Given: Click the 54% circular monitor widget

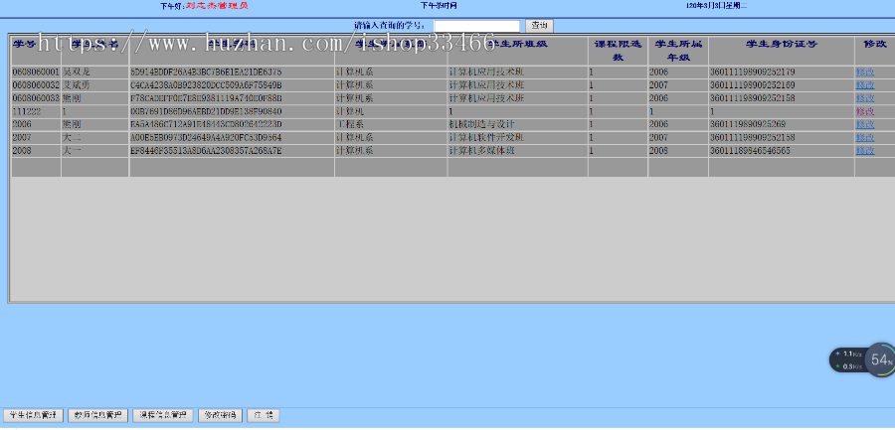Looking at the screenshot, I should [x=880, y=359].
